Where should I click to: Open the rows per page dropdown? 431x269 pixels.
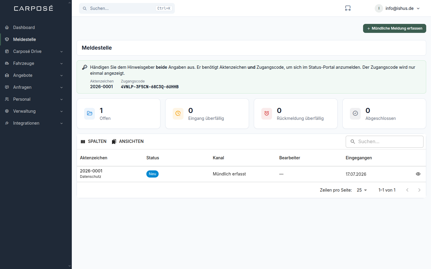point(362,190)
